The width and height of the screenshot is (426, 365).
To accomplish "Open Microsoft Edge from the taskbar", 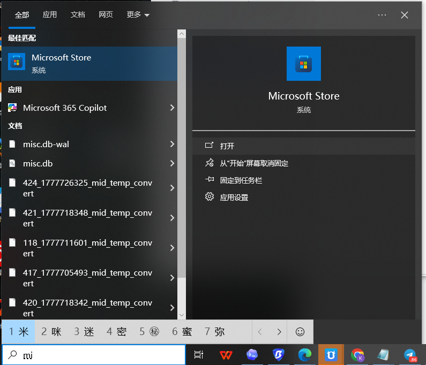I will (305, 355).
